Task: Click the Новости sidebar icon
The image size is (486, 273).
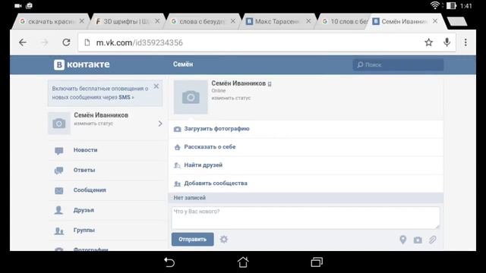Action: [x=59, y=150]
